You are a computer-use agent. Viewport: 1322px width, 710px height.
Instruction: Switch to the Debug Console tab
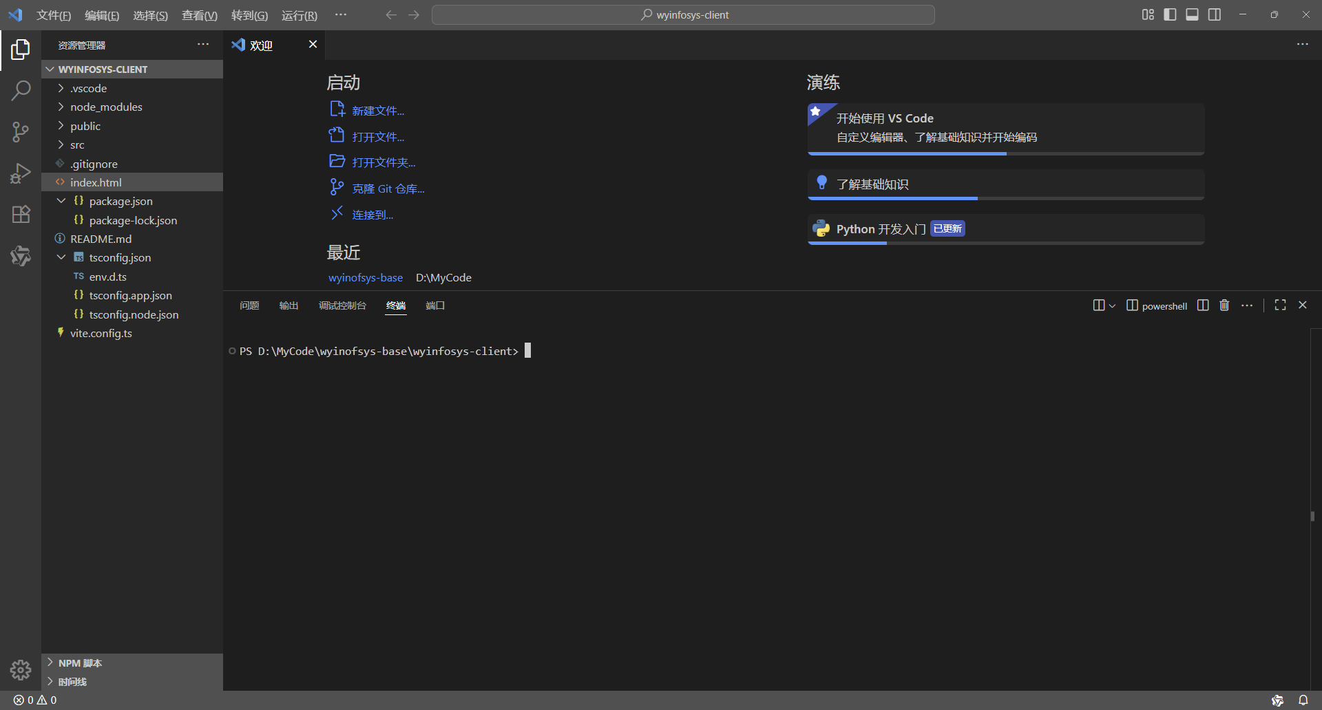click(342, 305)
